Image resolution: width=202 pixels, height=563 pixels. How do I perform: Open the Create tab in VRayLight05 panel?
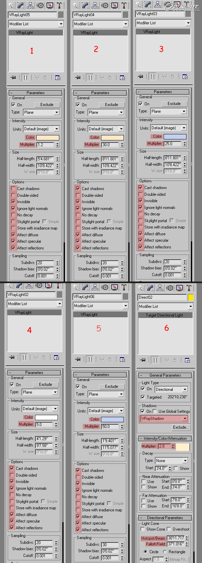(x=11, y=5)
